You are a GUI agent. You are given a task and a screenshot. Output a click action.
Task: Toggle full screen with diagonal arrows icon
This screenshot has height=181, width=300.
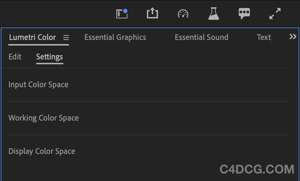275,14
